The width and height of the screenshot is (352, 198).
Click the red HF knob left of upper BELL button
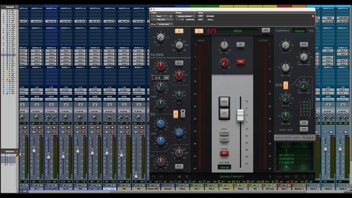(161, 66)
